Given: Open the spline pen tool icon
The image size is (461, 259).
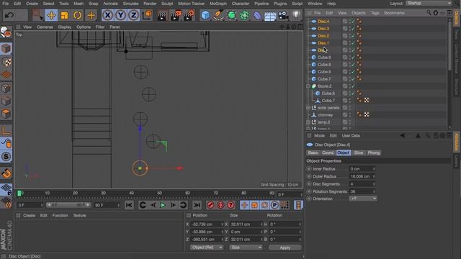Looking at the screenshot, I should 218,15.
